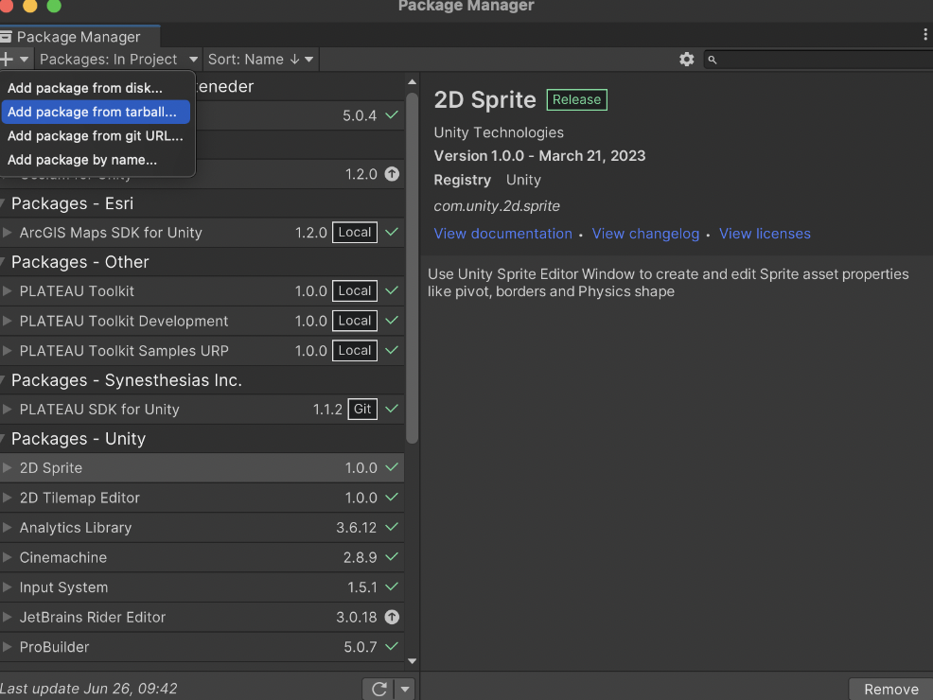
Task: Expand the Cinemachine package row
Action: [8, 557]
